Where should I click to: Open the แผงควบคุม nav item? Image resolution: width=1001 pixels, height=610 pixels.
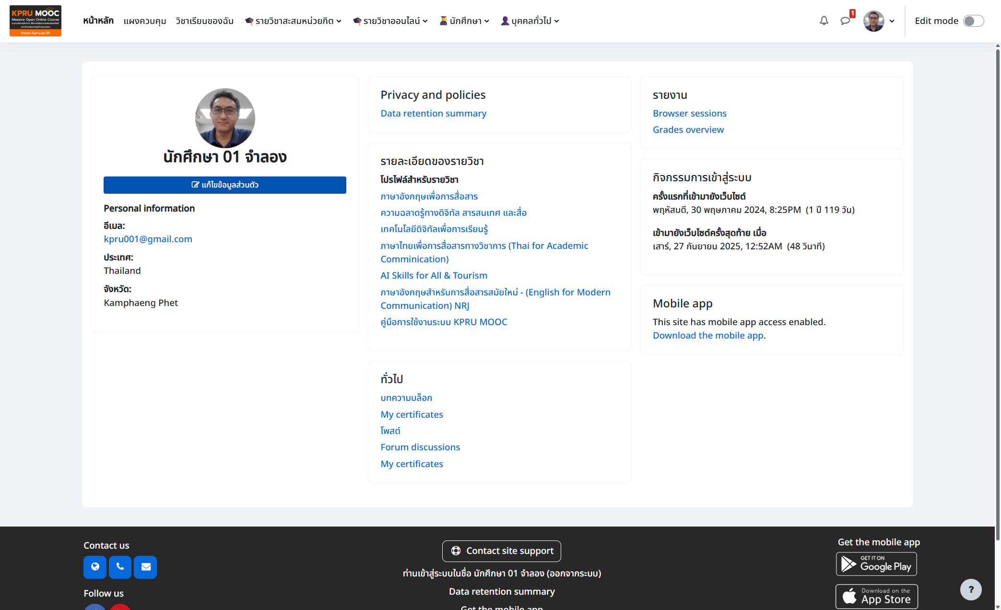pyautogui.click(x=145, y=21)
